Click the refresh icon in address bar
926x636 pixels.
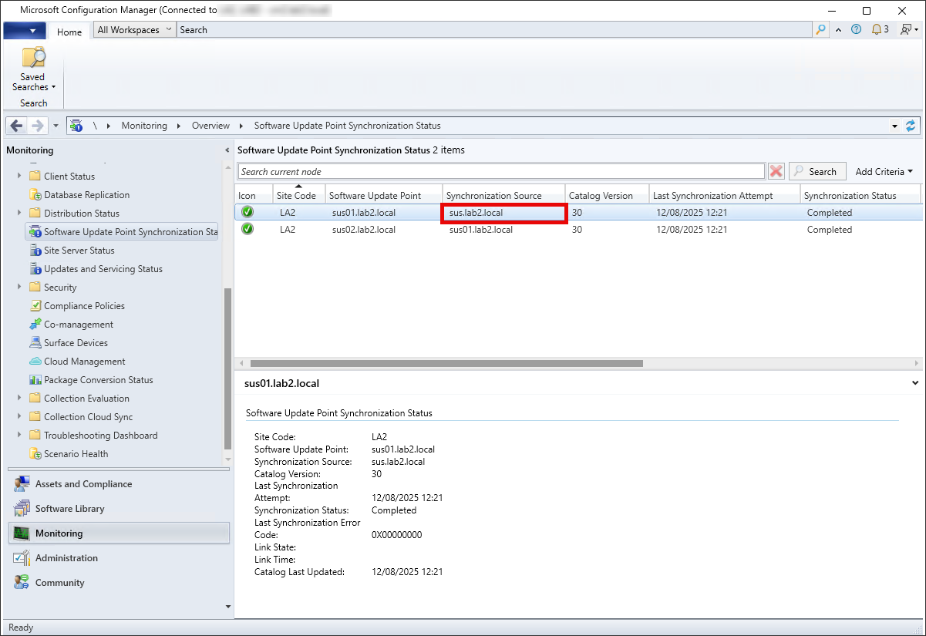[911, 126]
